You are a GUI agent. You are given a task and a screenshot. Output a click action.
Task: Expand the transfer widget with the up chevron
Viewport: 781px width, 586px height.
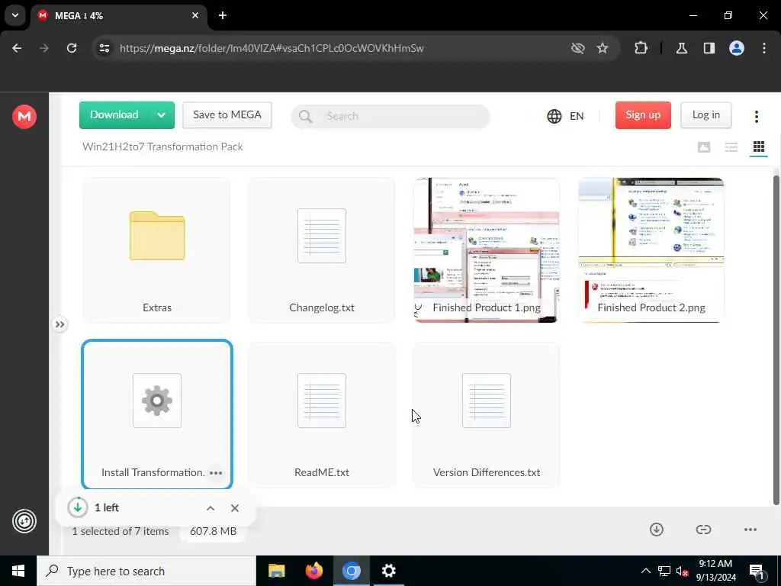click(x=211, y=507)
